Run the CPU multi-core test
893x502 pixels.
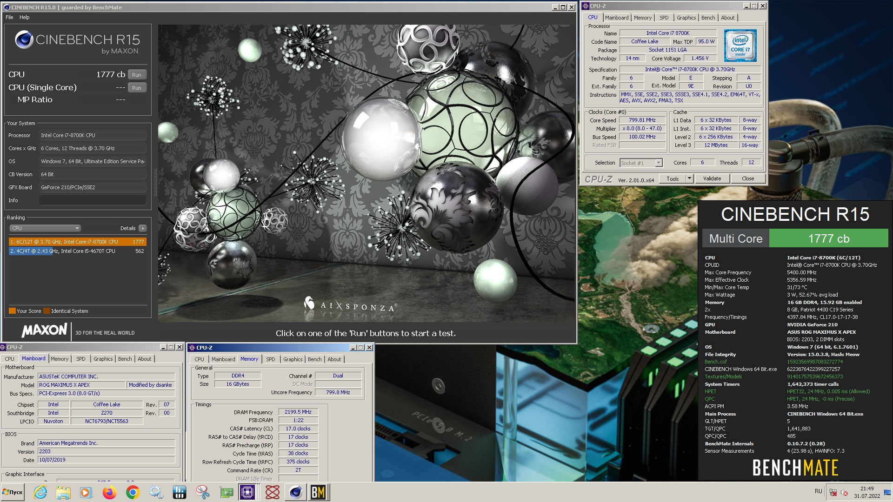pos(137,74)
